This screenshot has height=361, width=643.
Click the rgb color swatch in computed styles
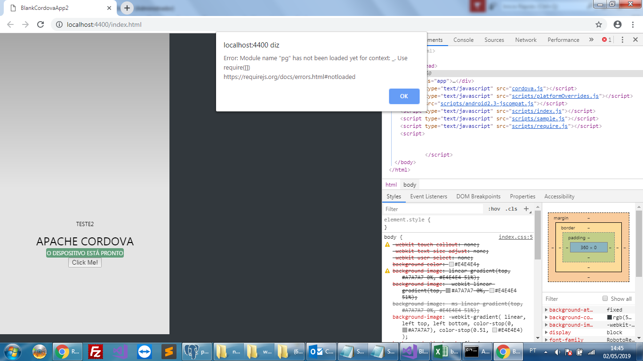[x=610, y=318]
